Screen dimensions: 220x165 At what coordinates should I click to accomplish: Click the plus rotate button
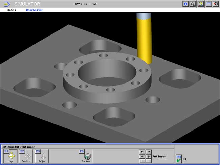pos(142,161)
